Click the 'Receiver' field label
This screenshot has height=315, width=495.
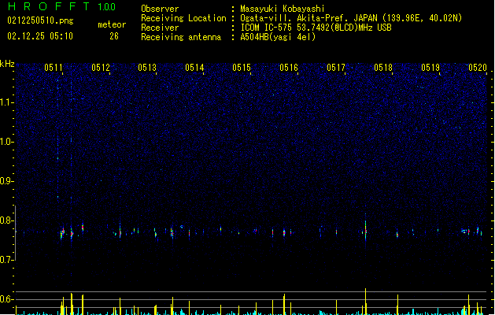pos(160,28)
